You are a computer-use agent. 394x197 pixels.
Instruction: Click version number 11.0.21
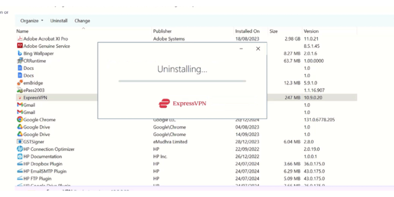(x=311, y=39)
